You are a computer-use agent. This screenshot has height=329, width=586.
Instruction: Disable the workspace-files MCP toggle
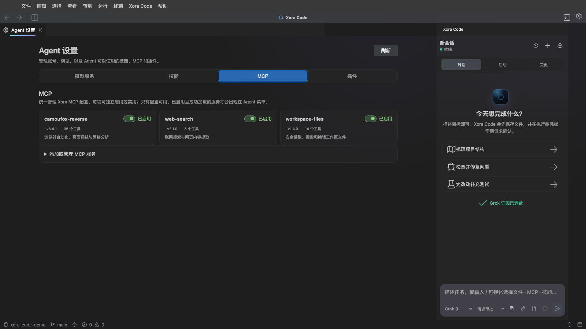371,119
